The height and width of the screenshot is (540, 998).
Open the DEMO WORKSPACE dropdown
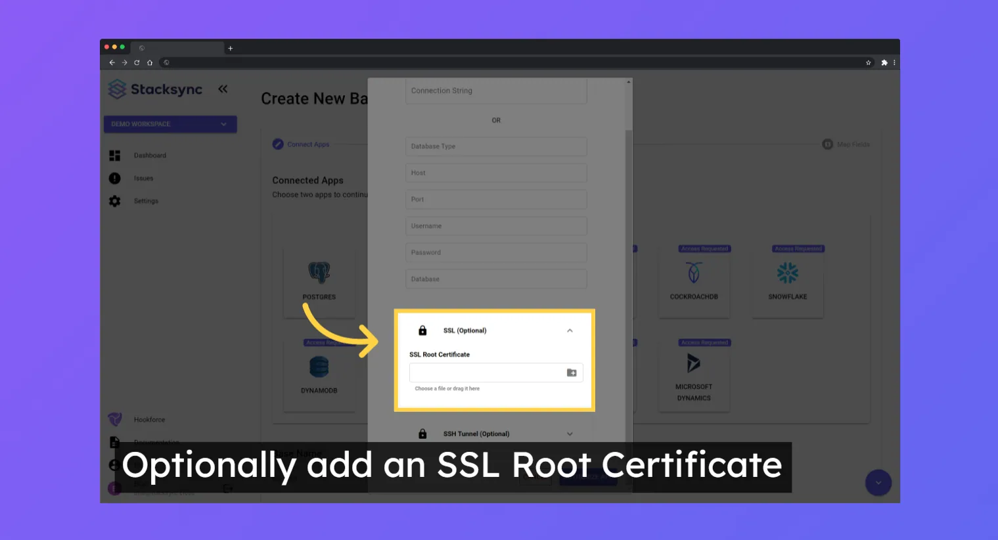tap(170, 124)
